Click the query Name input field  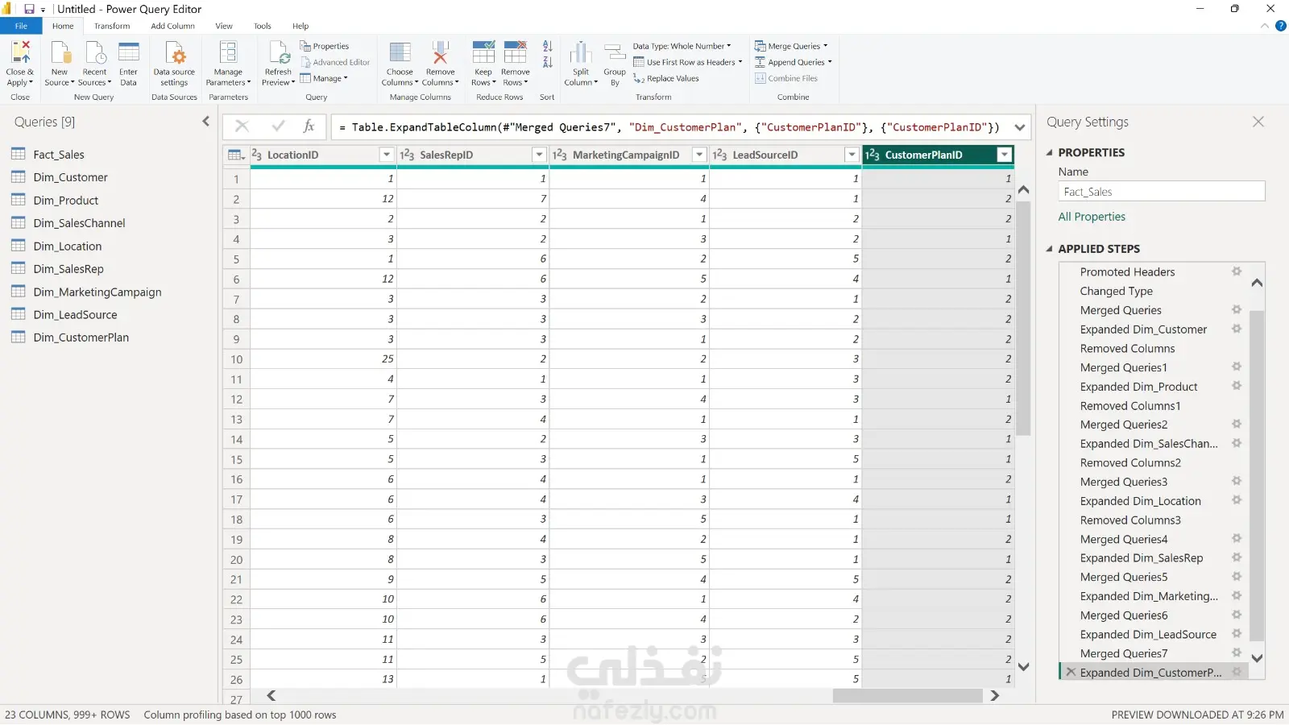pos(1162,192)
